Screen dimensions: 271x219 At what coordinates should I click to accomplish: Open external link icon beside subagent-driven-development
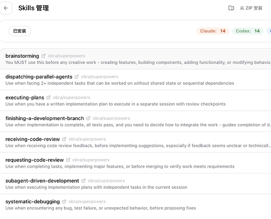click(83, 180)
